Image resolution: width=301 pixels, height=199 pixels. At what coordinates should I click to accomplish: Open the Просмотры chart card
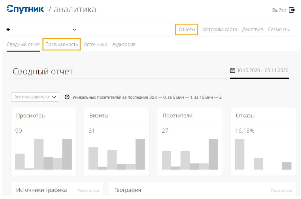(43, 142)
